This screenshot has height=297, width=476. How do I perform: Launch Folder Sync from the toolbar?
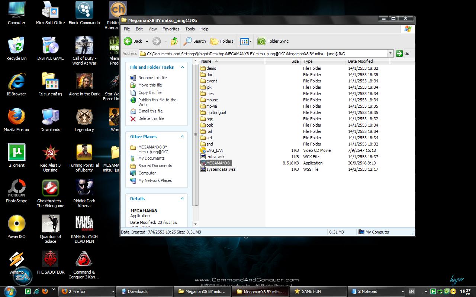coord(273,41)
